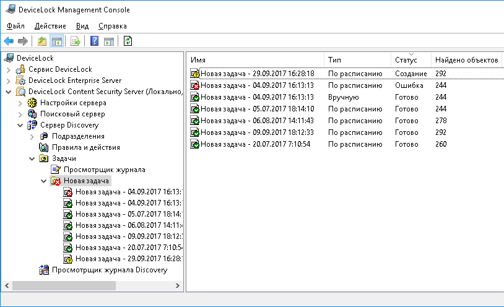Open the Справка menu
Image resolution: width=504 pixels, height=307 pixels.
(x=112, y=26)
